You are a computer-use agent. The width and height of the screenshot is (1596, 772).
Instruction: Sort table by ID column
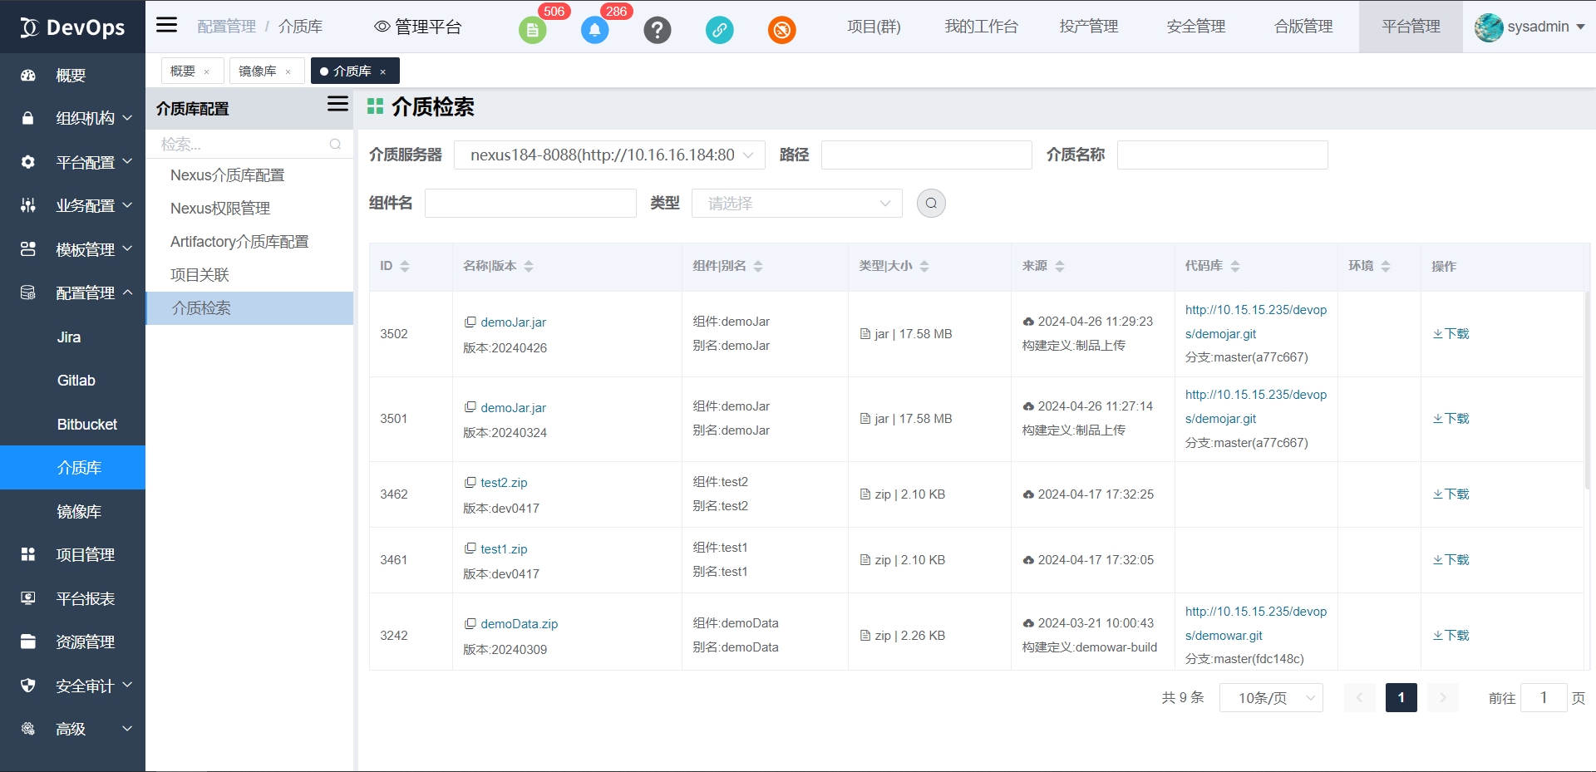click(x=405, y=266)
